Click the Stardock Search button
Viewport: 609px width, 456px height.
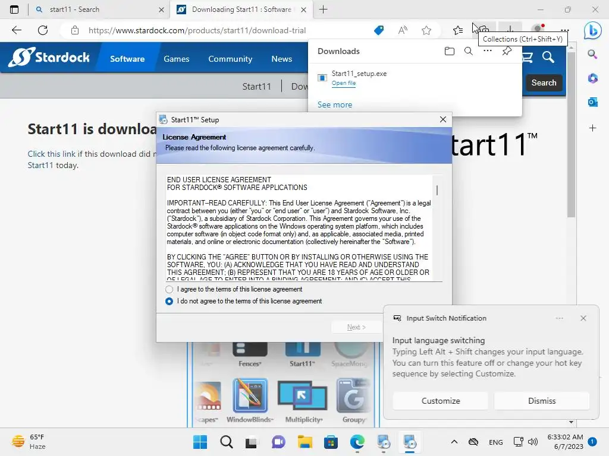544,83
